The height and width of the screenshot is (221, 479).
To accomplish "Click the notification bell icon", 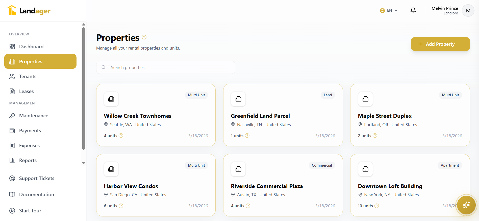I will tap(413, 10).
